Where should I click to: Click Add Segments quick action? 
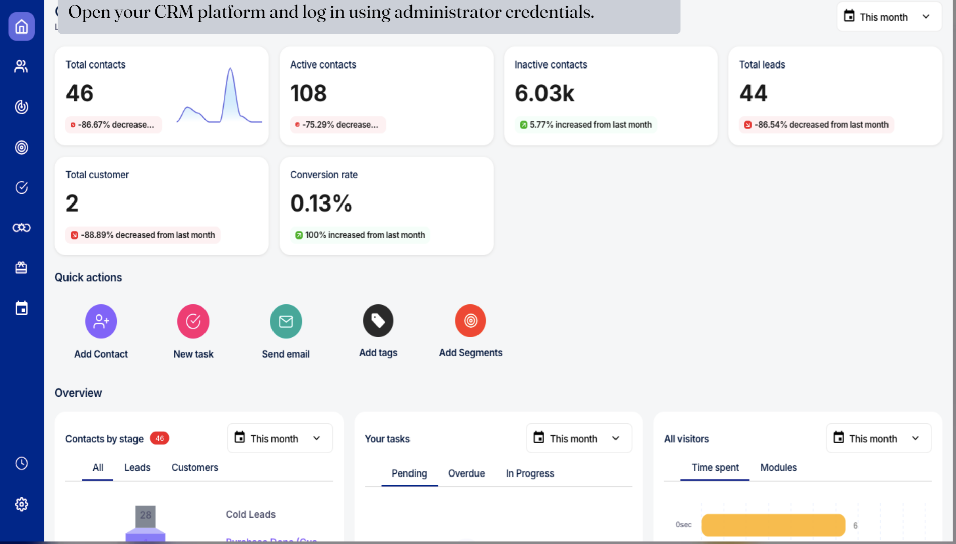pyautogui.click(x=470, y=320)
